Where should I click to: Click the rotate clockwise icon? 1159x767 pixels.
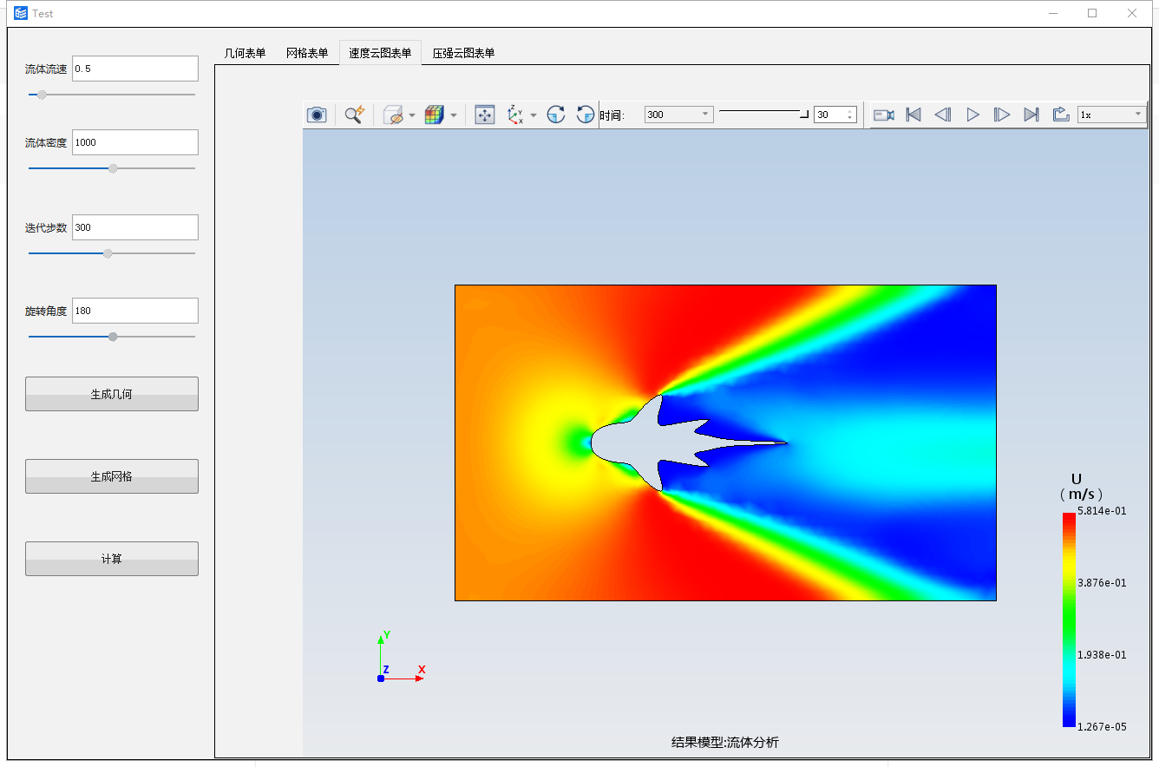[556, 115]
